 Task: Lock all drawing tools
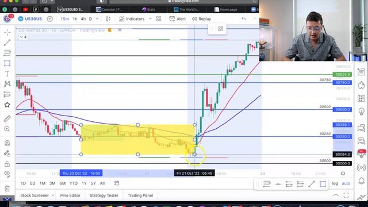(x=7, y=163)
